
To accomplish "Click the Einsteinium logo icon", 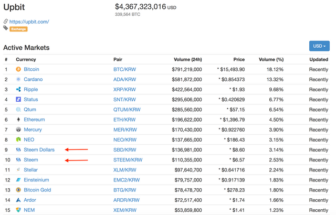I will pyautogui.click(x=18, y=180).
